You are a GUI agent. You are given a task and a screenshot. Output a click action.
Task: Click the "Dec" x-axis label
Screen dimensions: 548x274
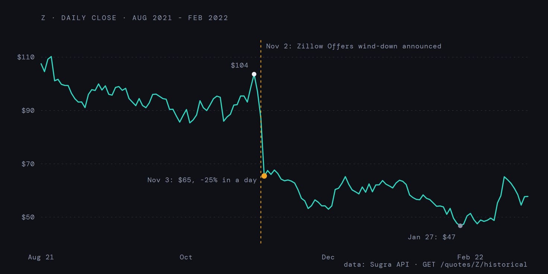click(x=328, y=257)
